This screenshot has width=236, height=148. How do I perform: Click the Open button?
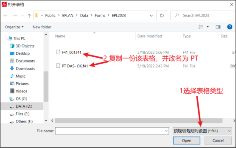pos(187,141)
